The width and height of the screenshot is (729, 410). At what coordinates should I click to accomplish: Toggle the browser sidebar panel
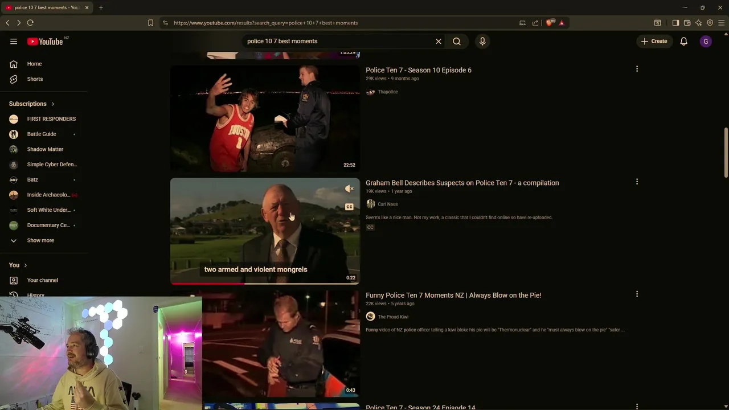(675, 23)
